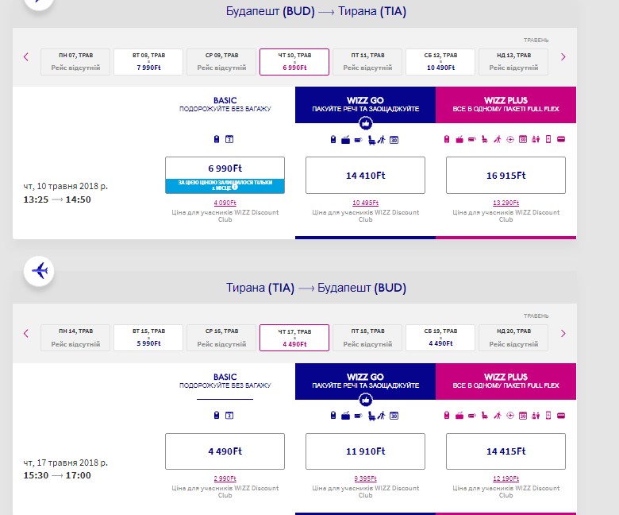
Task: Open the 9 395Ft Discount Club price link
Action: point(365,478)
